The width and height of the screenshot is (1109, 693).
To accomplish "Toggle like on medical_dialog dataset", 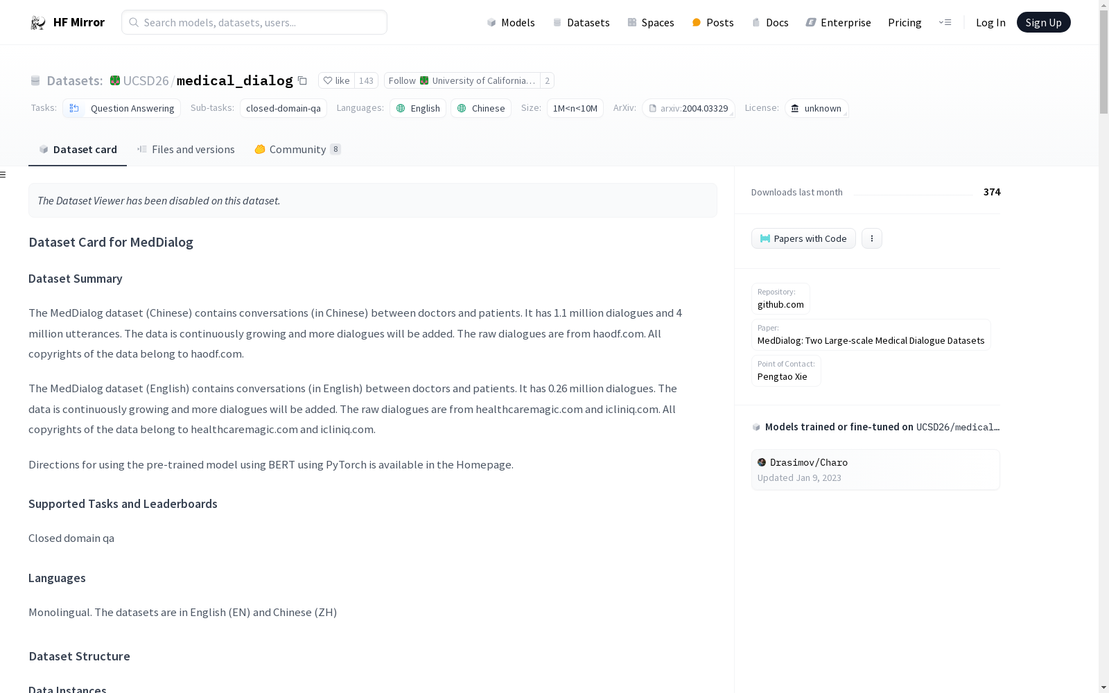I will (338, 80).
